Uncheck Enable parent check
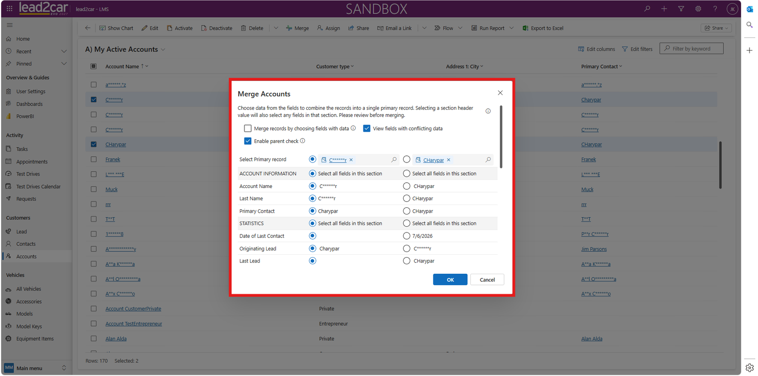 coord(248,141)
